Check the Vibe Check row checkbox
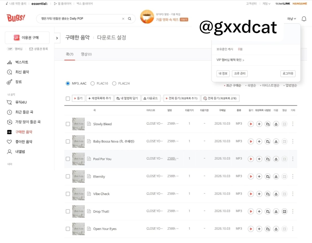312x243 pixels. (x=68, y=194)
